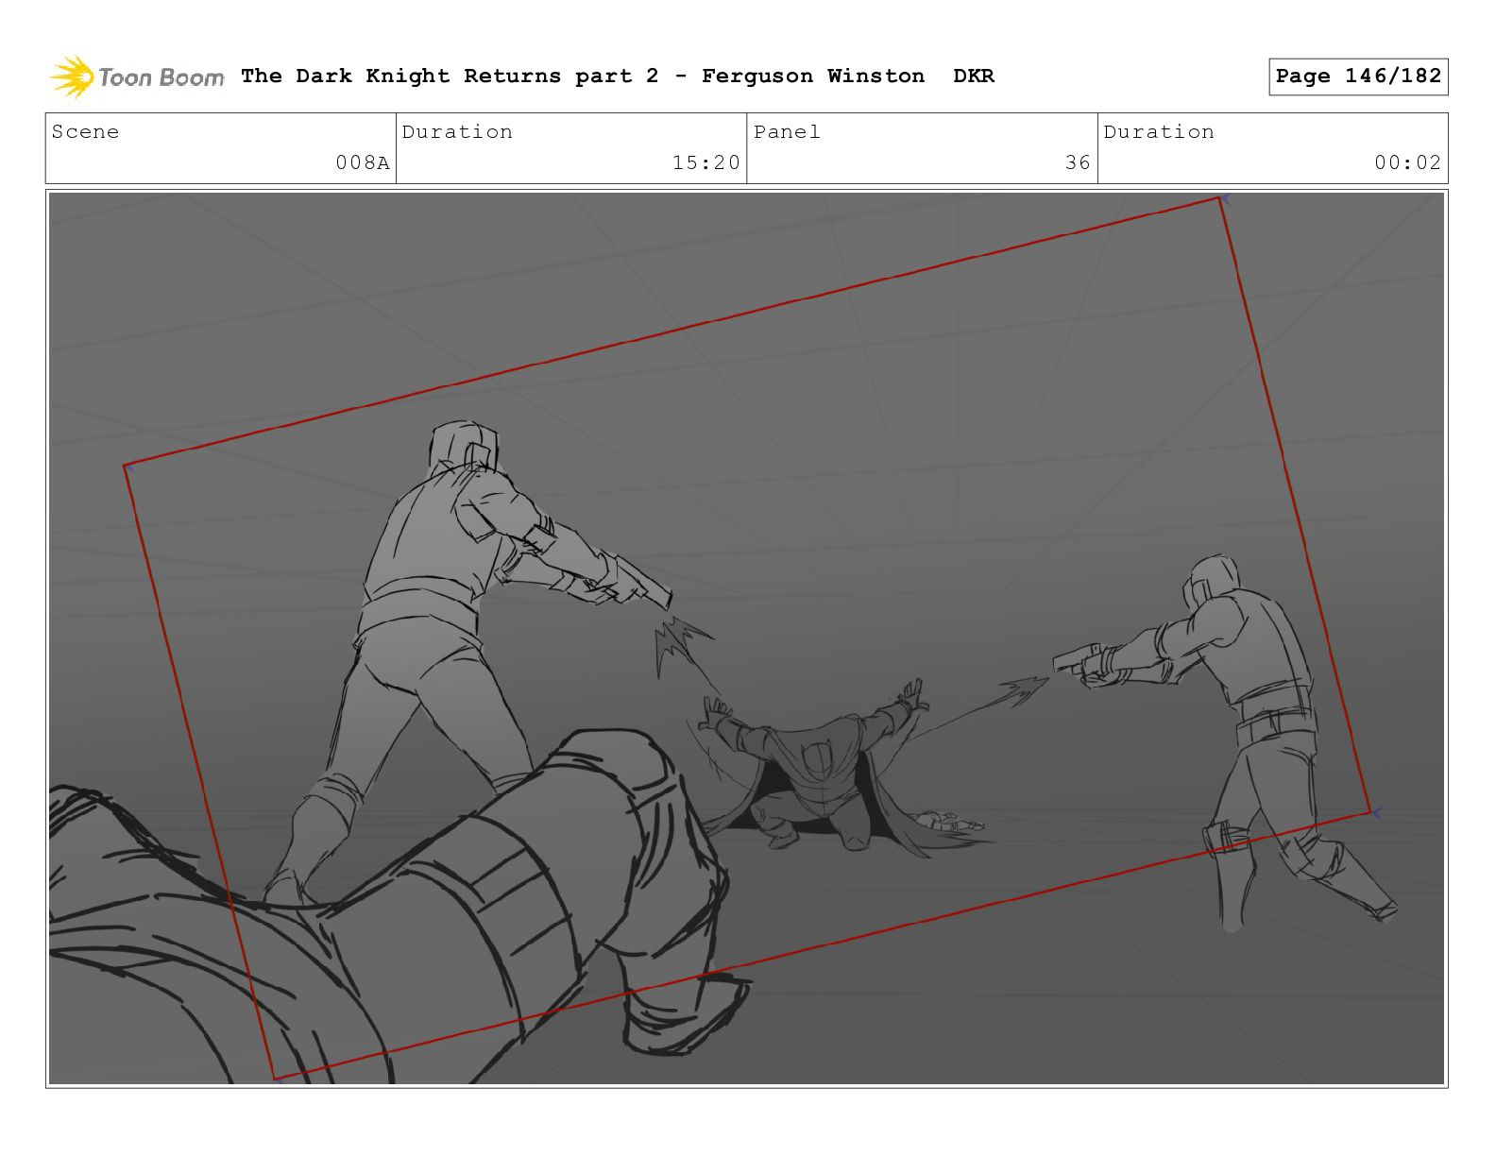Click the storyboard title 'The Dark Knight Returns part 2'
Screen dimensions: 1496x1156
click(x=450, y=76)
